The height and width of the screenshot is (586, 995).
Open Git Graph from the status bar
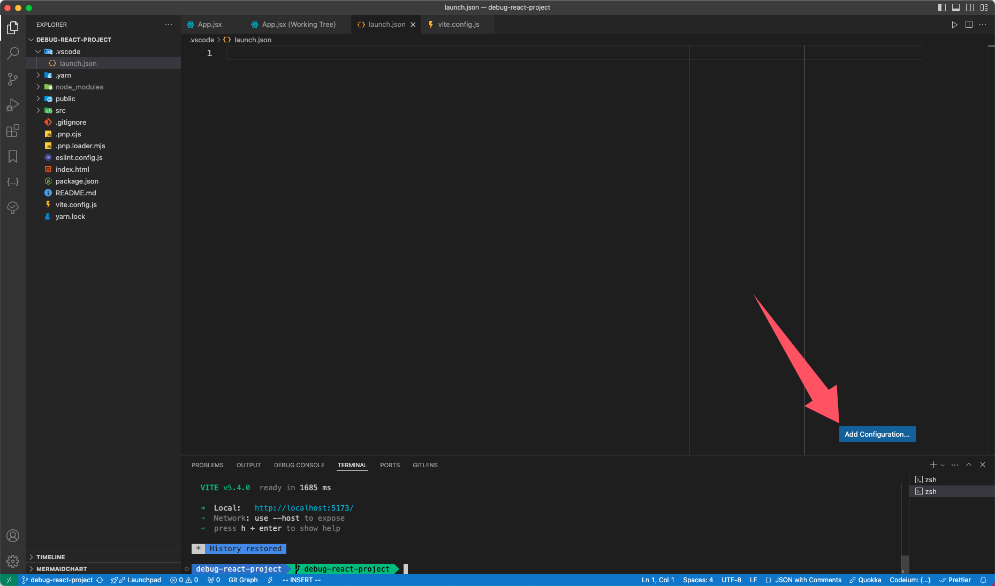[x=244, y=580]
